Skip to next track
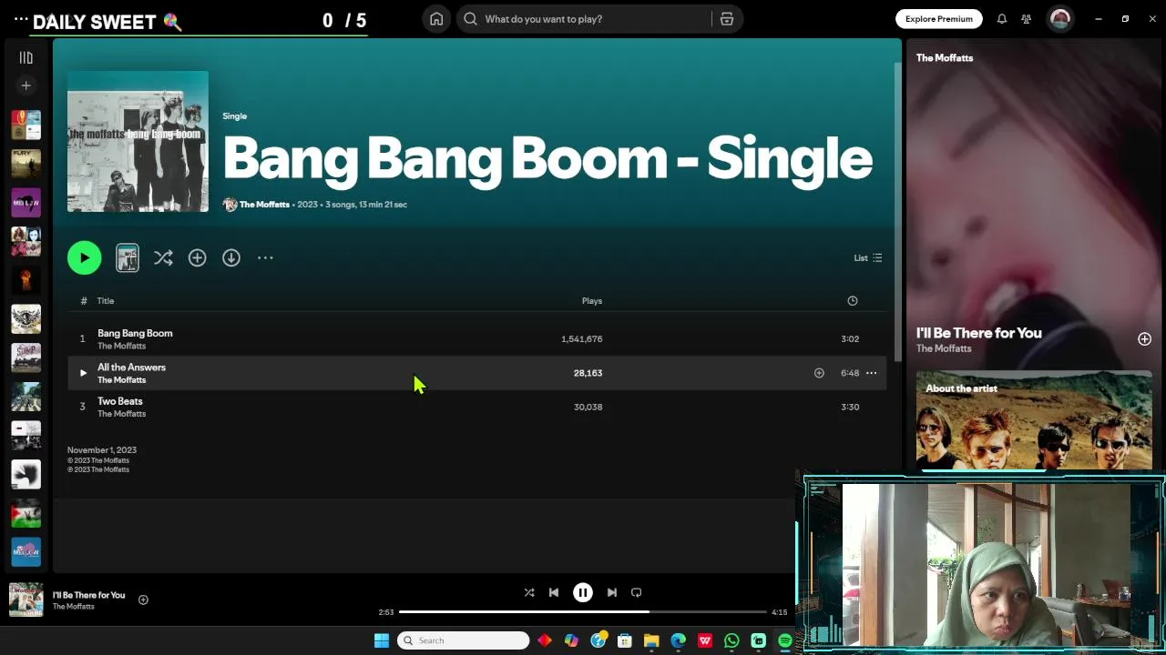Screen dimensions: 1166x655 pyautogui.click(x=612, y=593)
